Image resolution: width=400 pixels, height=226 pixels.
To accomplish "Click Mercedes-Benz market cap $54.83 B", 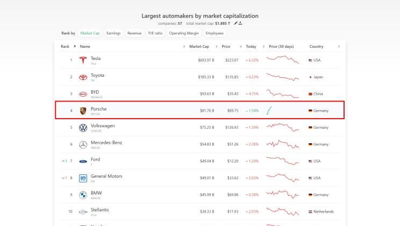I will (x=207, y=144).
